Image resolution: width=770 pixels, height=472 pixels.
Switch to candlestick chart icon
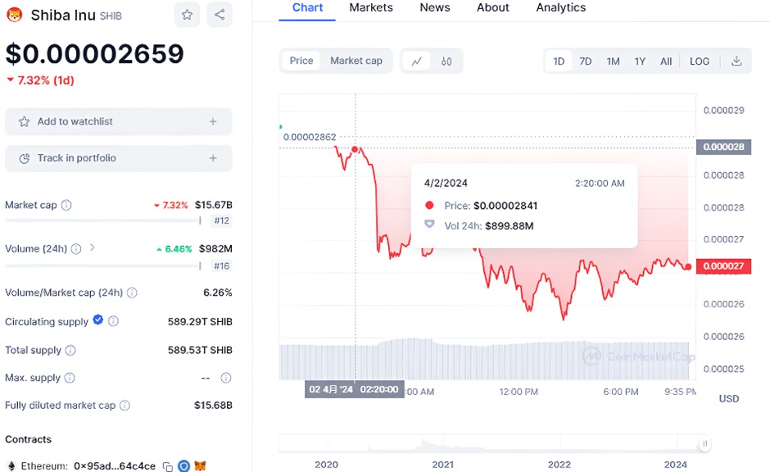tap(446, 61)
